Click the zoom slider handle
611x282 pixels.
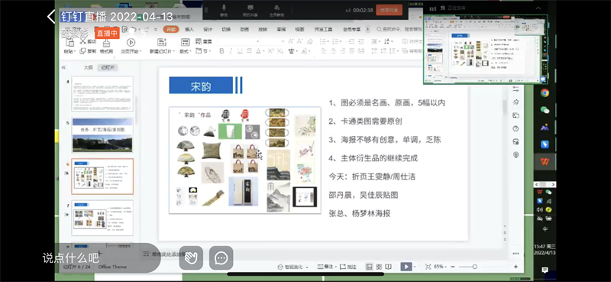pos(474,267)
